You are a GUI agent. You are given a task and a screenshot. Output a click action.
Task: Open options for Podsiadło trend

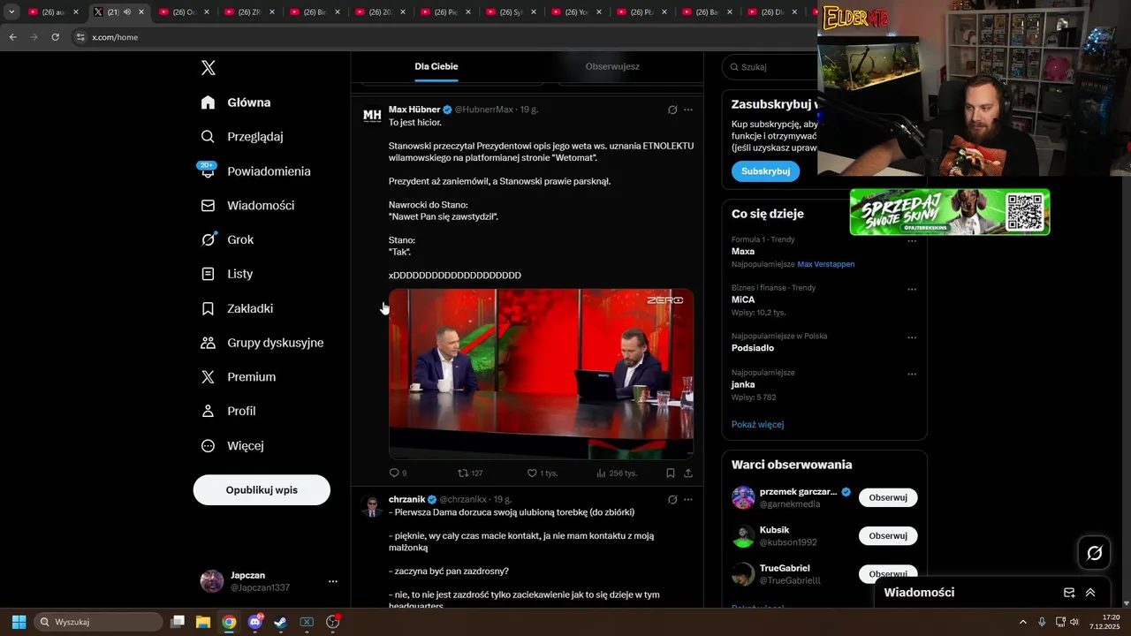tap(912, 337)
